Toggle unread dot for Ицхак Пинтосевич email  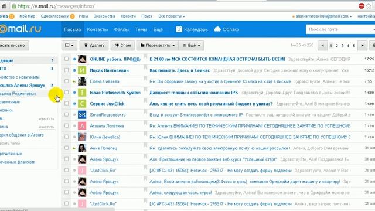tap(74, 70)
